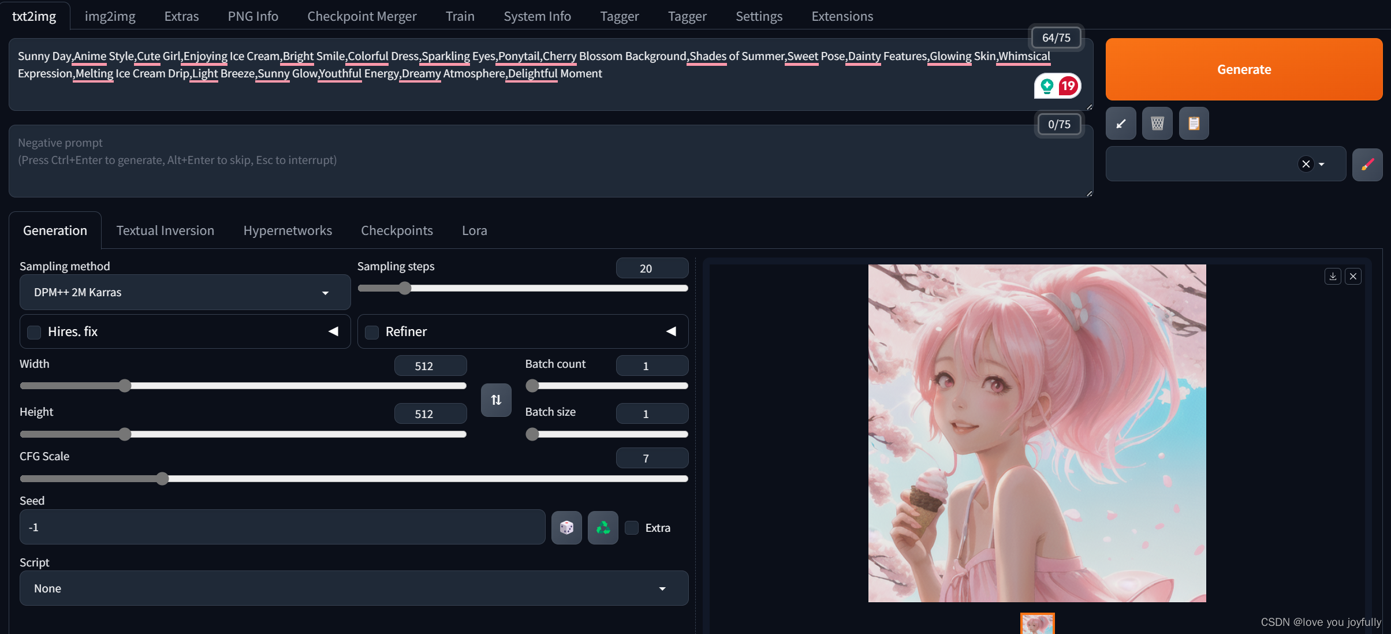The height and width of the screenshot is (634, 1391).
Task: Click the green recycle reuse seed icon
Action: 603,528
